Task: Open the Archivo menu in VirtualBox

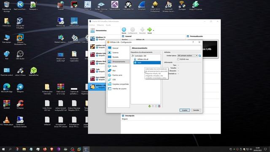Action: coord(92,25)
